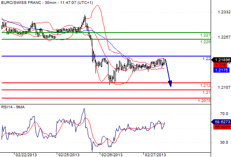Select the 1.225 green resistance level label
This screenshot has width=231, height=157.
click(x=206, y=42)
